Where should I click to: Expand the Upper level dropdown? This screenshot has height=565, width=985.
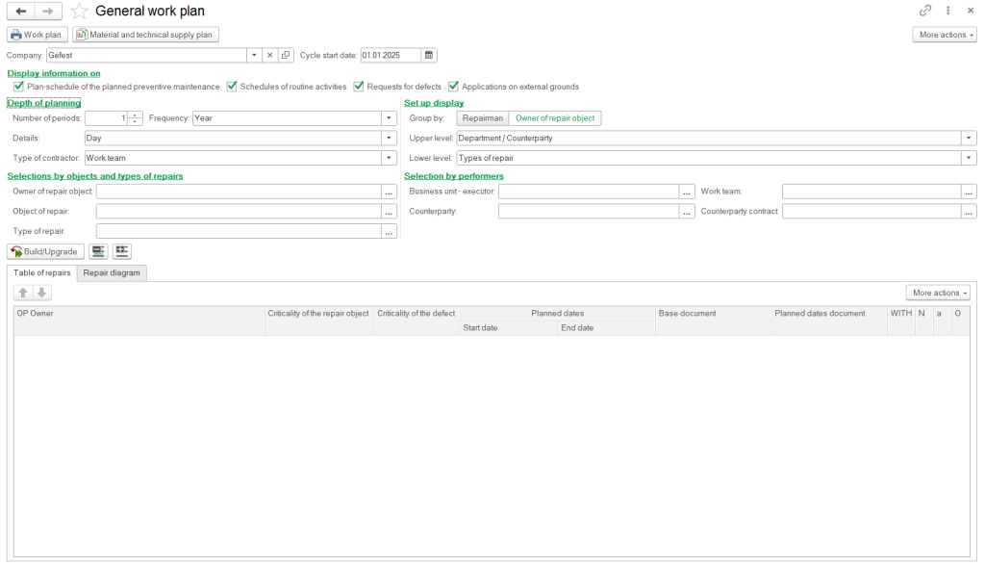pos(969,139)
